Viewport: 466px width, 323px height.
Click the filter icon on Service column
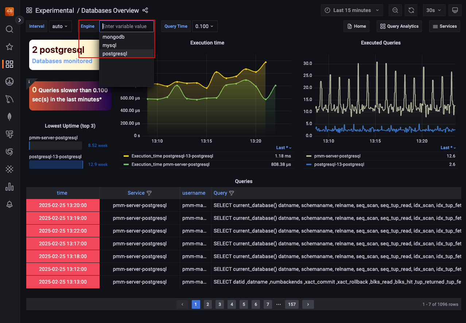tap(149, 193)
